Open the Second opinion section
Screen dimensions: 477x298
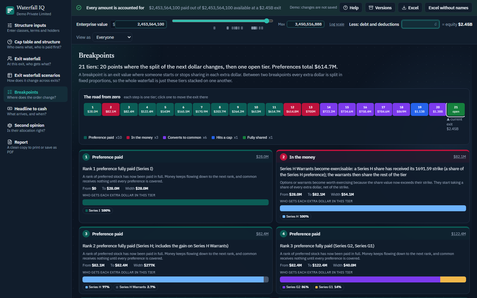tap(35, 128)
